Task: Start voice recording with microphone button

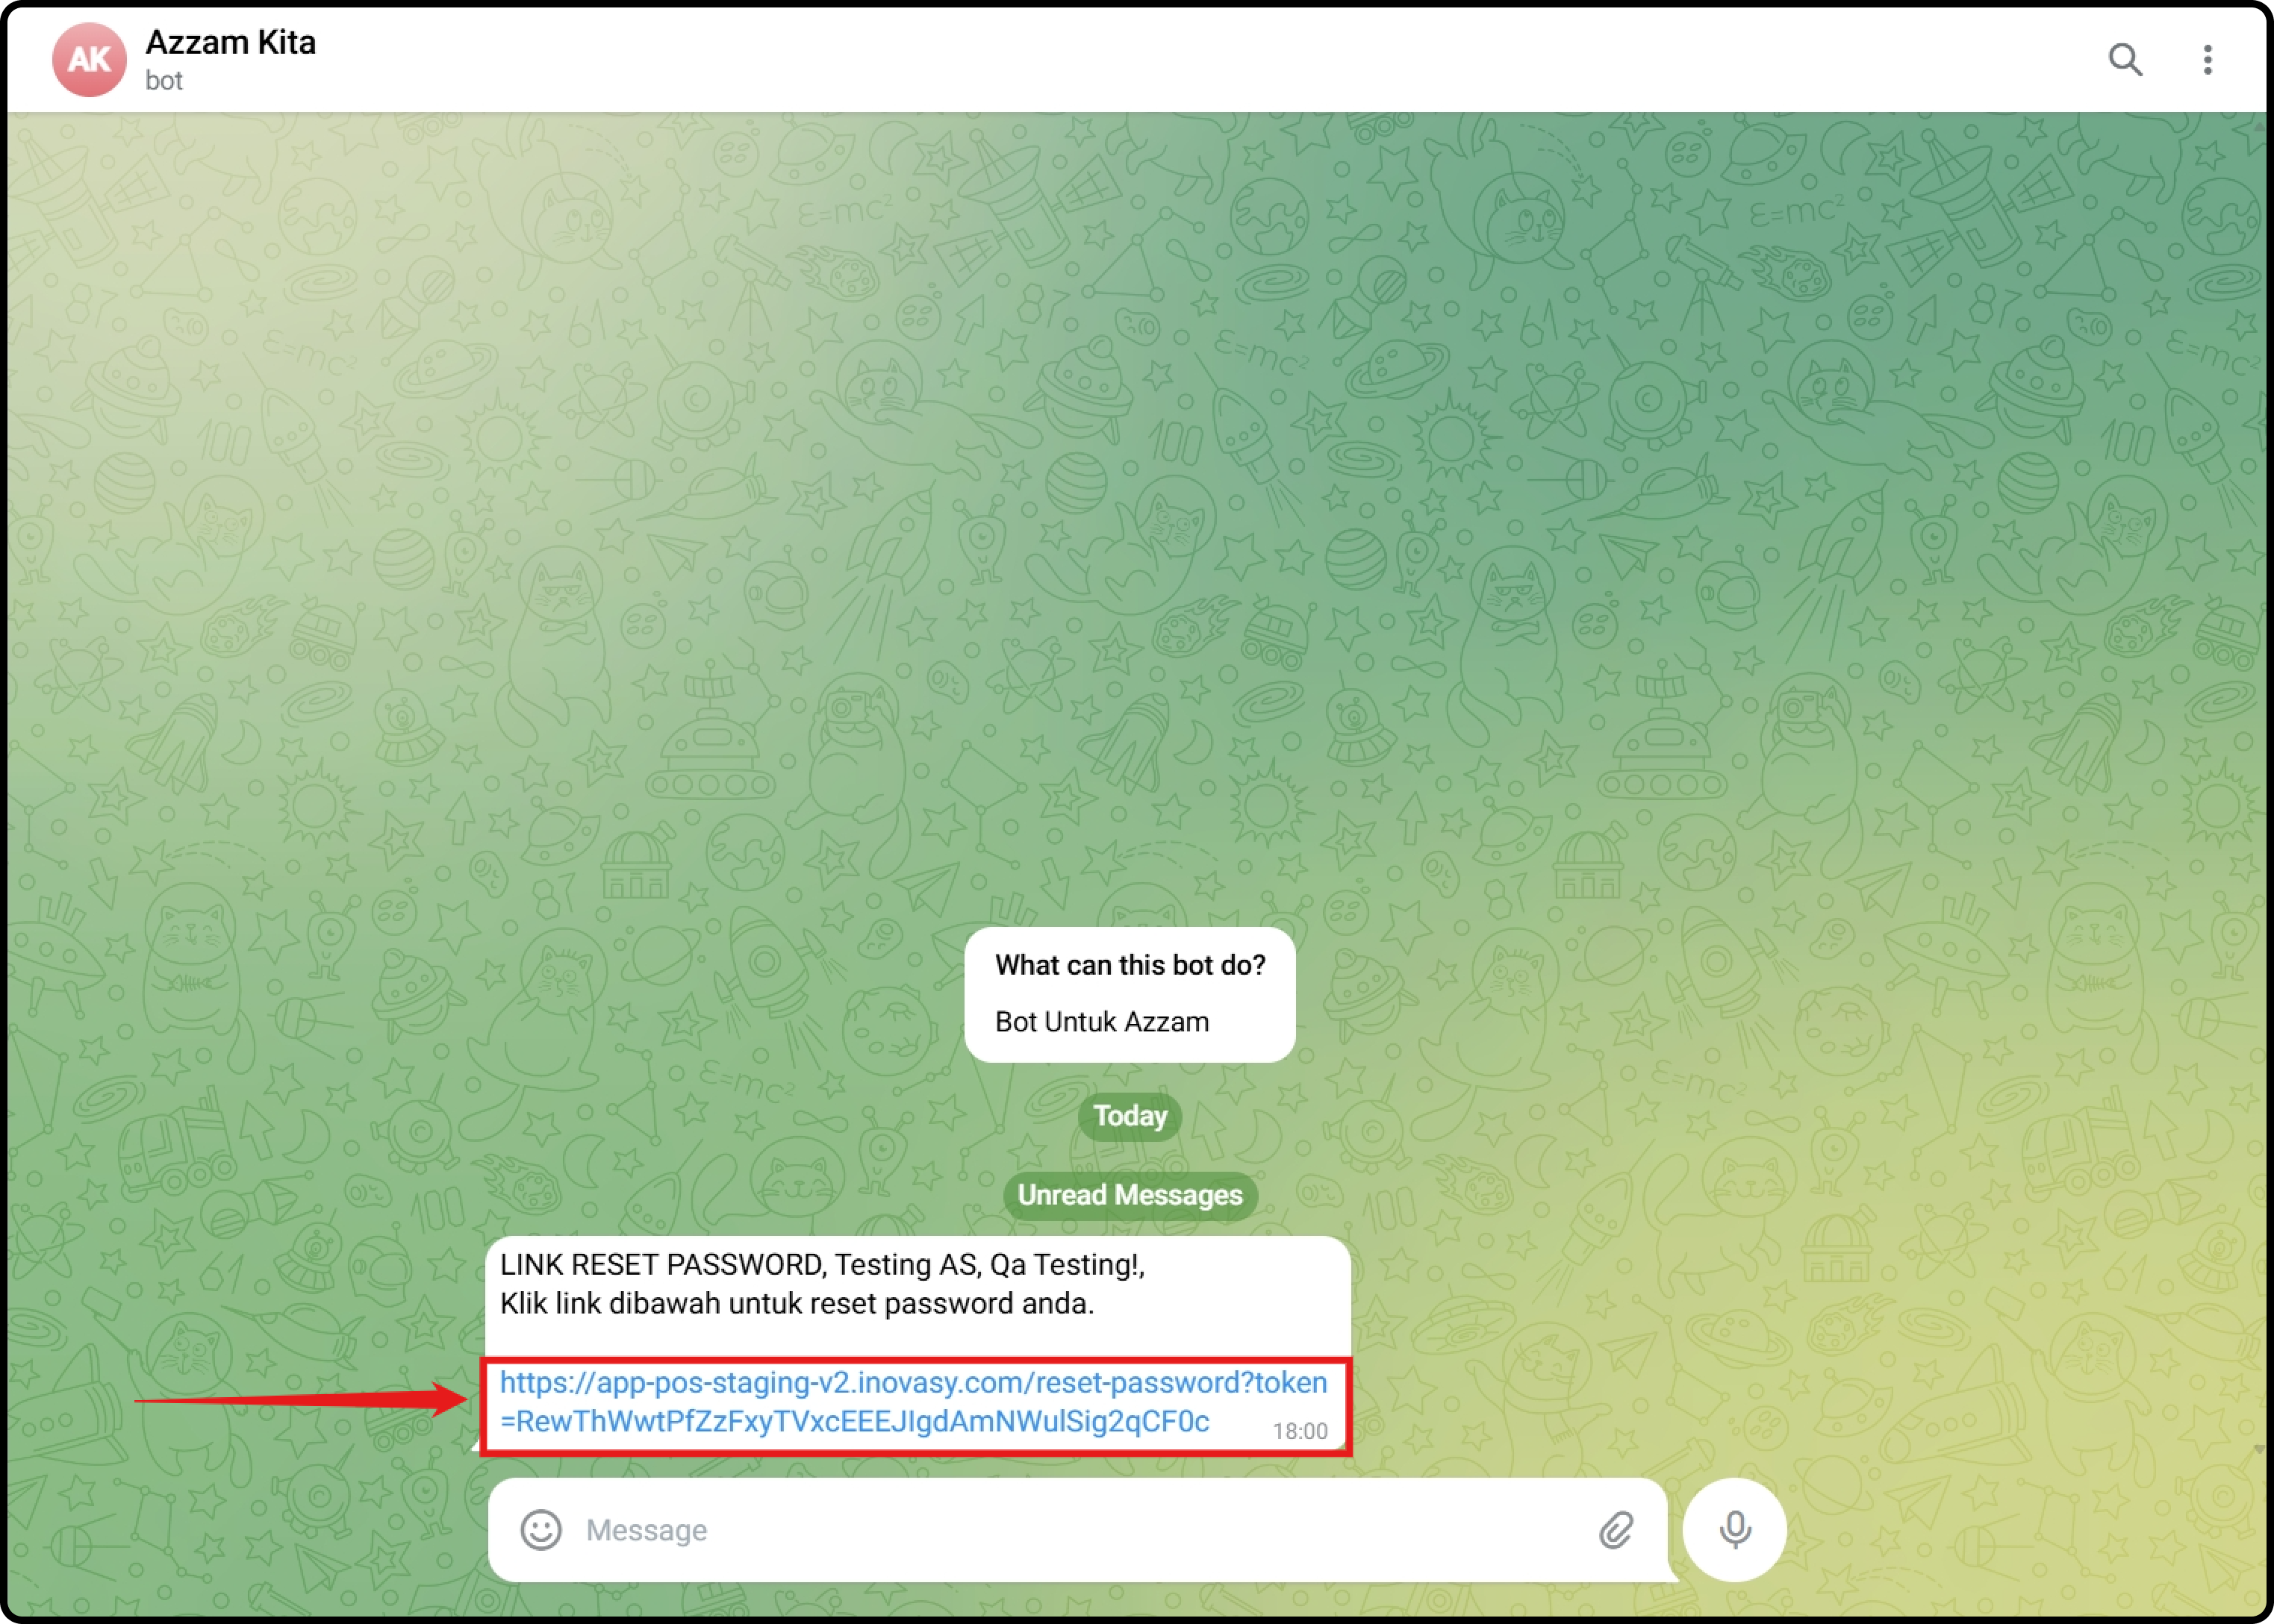Action: tap(1735, 1529)
